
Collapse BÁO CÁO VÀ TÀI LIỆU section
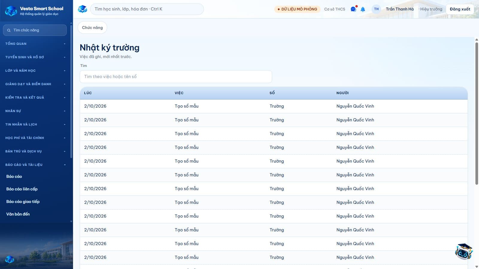(x=36, y=165)
